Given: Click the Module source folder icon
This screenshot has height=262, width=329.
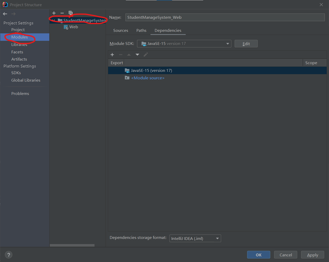Looking at the screenshot, I should 127,78.
